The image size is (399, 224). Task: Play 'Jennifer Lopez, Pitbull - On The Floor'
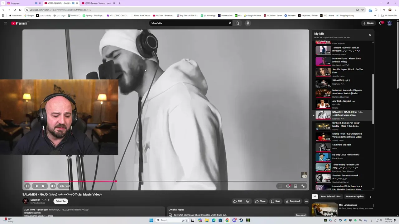click(x=342, y=72)
